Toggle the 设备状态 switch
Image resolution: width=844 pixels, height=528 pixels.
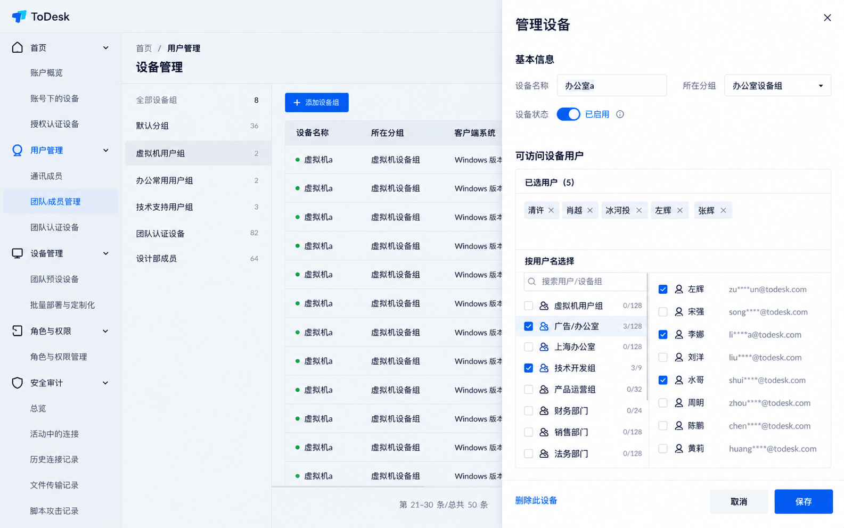coord(568,114)
